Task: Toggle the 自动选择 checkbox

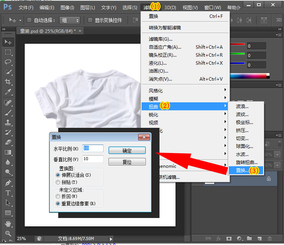Action: pyautogui.click(x=29, y=20)
